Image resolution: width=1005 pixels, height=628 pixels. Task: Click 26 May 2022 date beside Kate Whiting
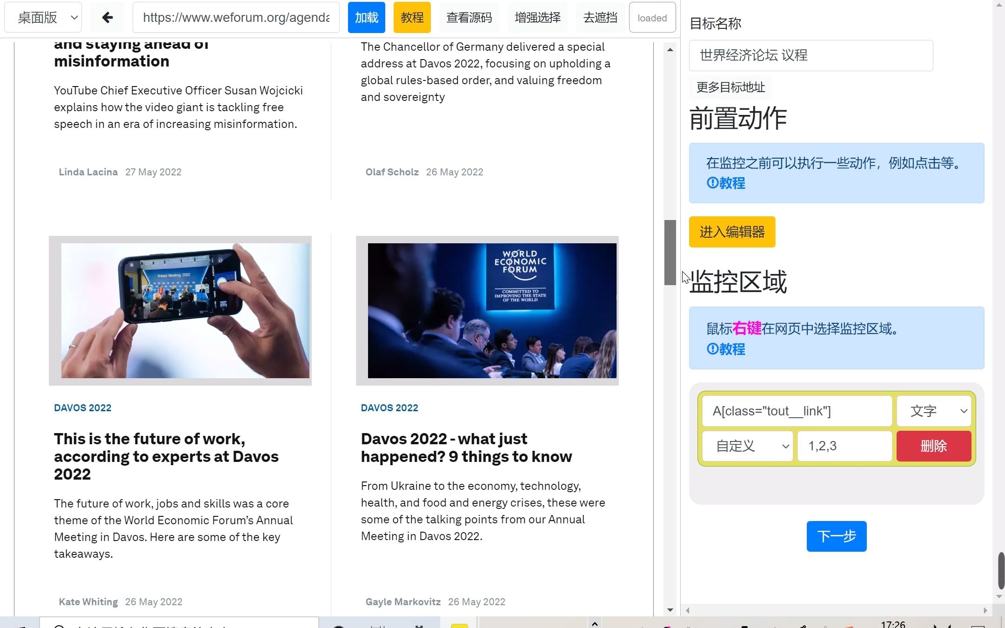pos(154,602)
